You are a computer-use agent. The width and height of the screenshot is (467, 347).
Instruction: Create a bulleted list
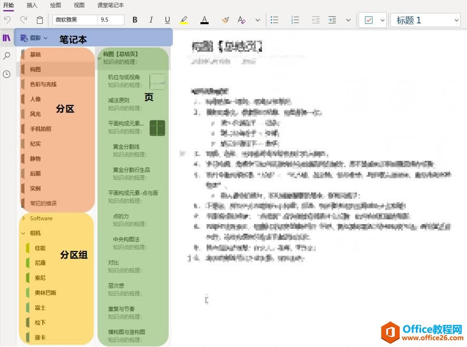(x=274, y=20)
